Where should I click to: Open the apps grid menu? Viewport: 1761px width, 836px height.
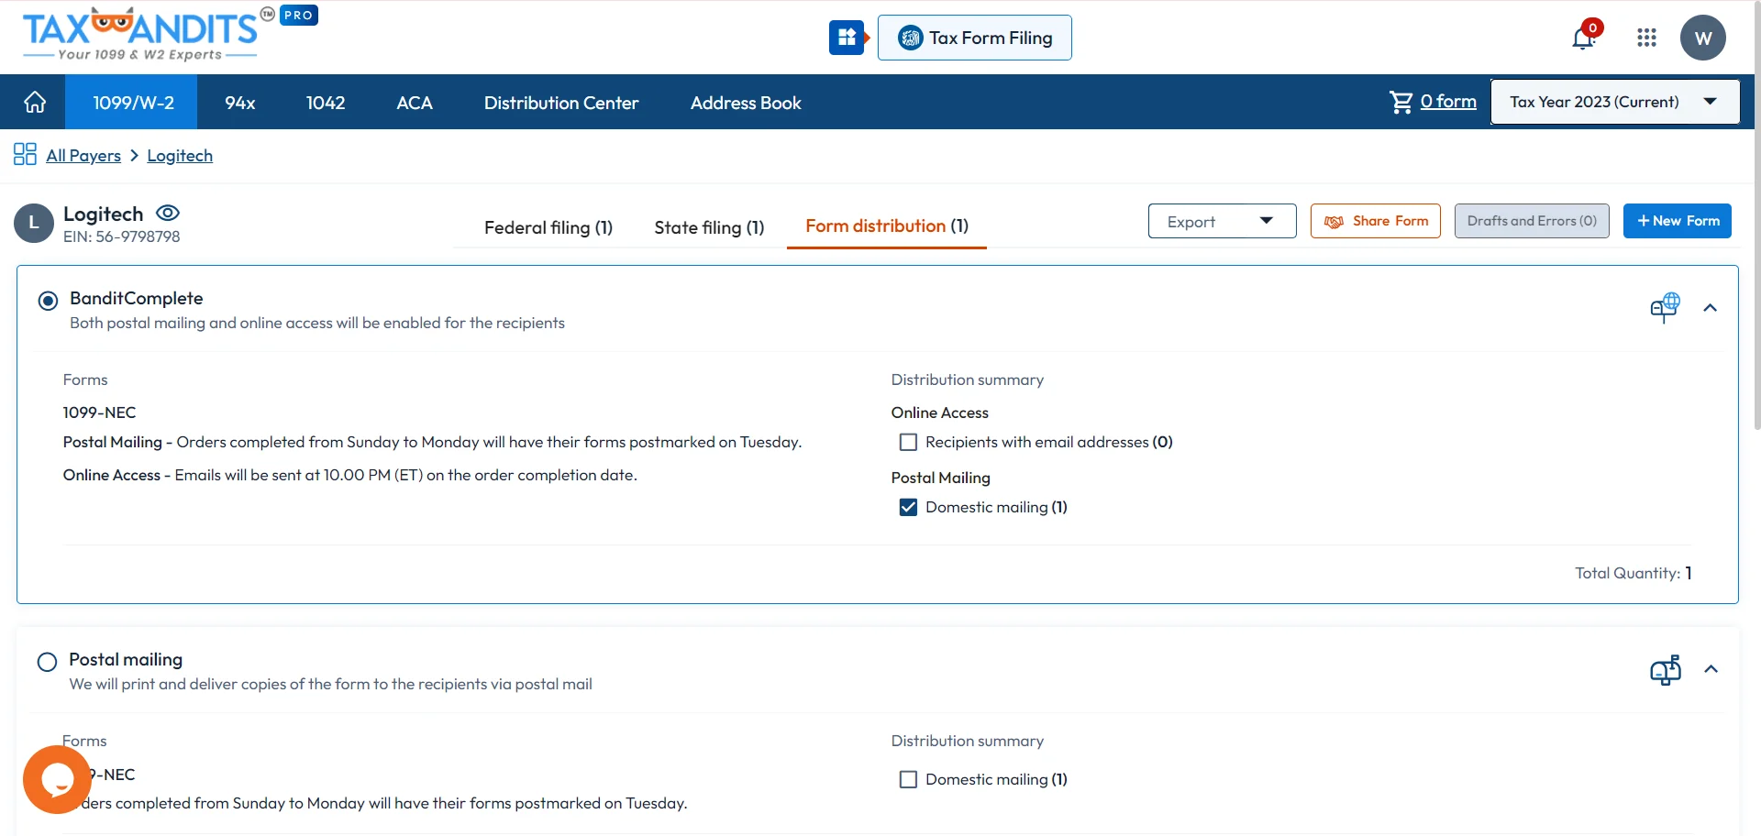[1646, 38]
